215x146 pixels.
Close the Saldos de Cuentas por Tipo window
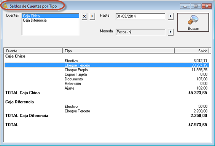click(207, 6)
